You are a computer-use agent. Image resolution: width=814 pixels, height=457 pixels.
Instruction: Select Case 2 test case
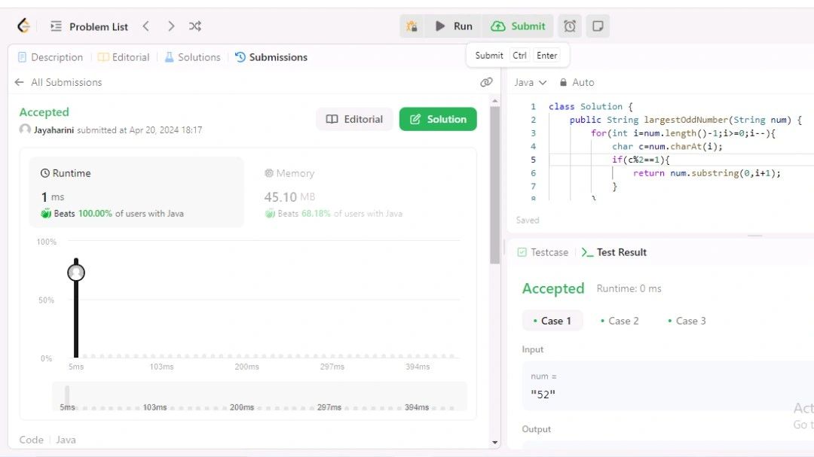tap(619, 321)
